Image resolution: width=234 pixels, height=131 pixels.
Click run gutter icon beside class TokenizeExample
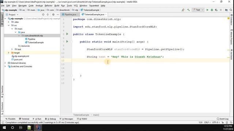point(67,34)
